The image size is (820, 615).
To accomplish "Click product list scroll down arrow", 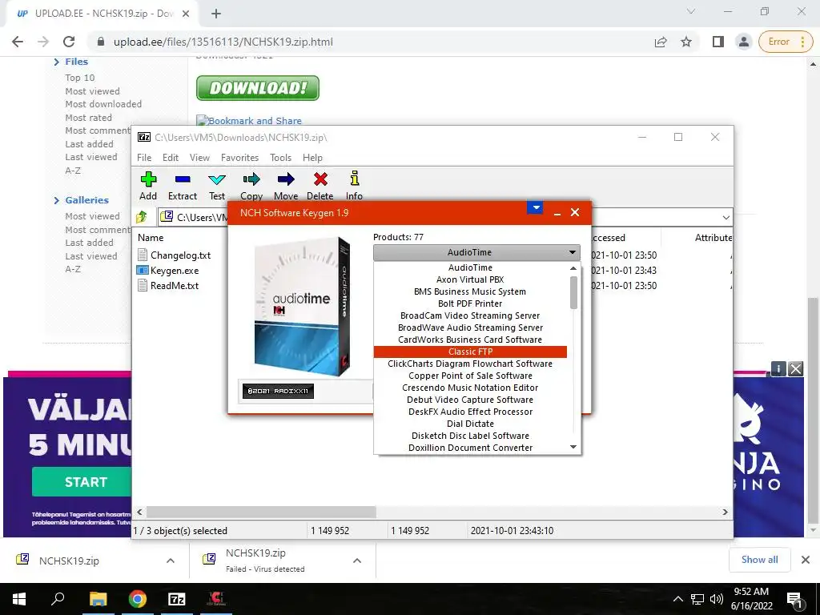I will tap(573, 447).
